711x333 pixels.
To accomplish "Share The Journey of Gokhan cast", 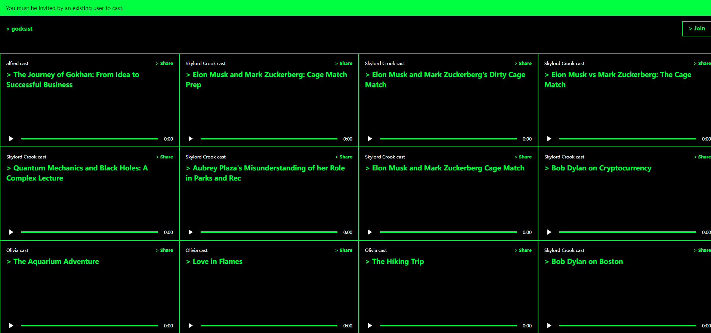I will pos(164,64).
